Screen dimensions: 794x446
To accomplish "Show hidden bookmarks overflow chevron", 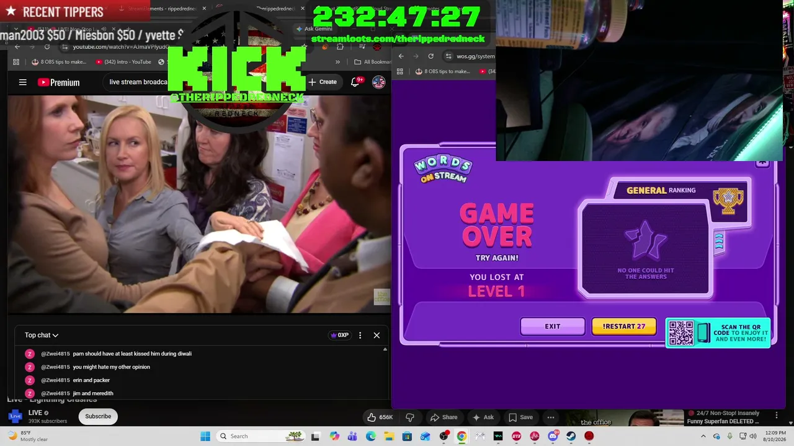I will point(337,62).
